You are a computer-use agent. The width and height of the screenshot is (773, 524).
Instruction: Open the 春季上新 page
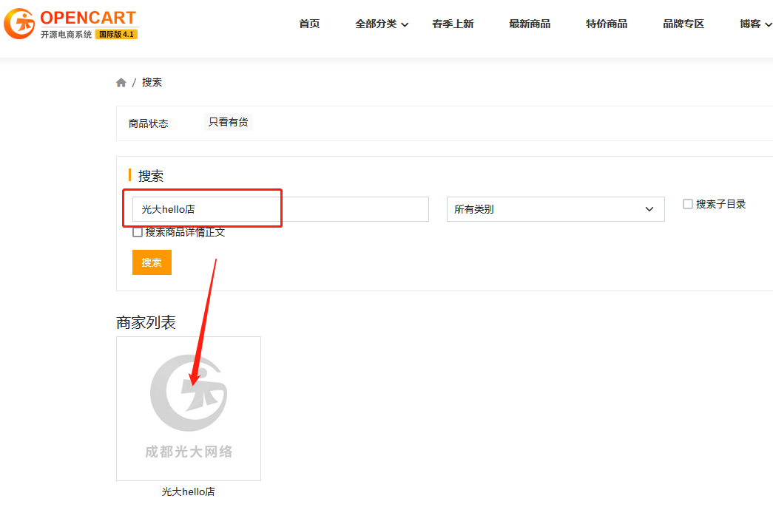pos(453,24)
